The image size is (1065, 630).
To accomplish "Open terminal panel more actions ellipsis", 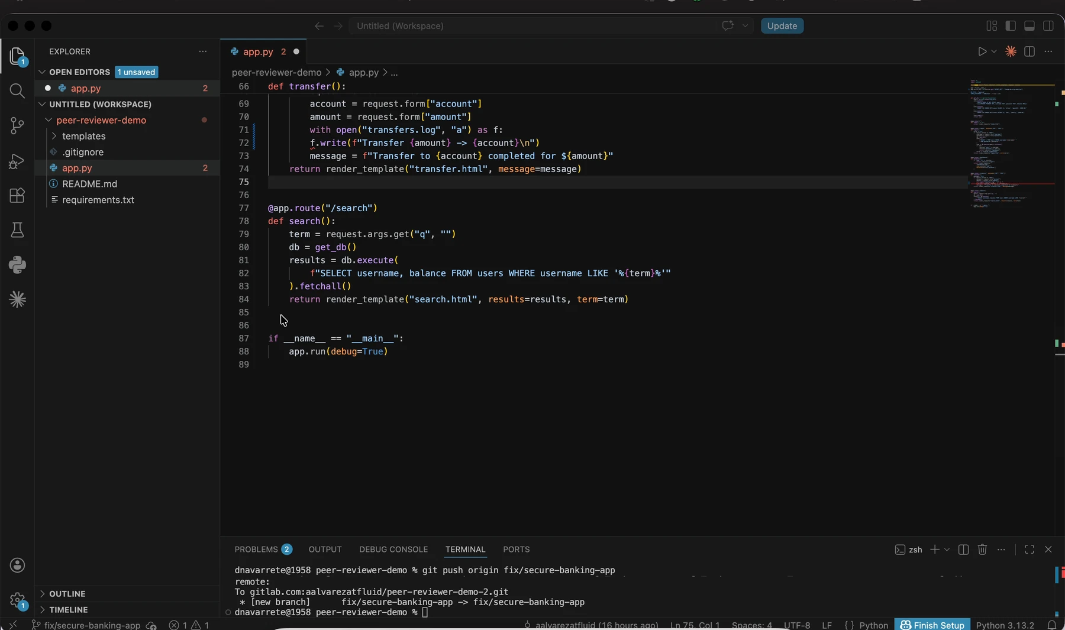I will coord(1001,550).
